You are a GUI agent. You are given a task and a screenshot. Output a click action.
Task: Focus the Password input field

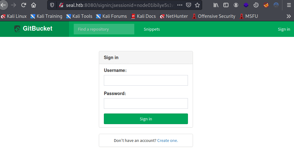click(x=146, y=103)
